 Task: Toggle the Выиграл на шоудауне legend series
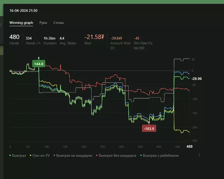click(73, 156)
